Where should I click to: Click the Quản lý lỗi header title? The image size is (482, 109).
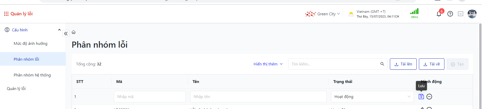tap(21, 14)
